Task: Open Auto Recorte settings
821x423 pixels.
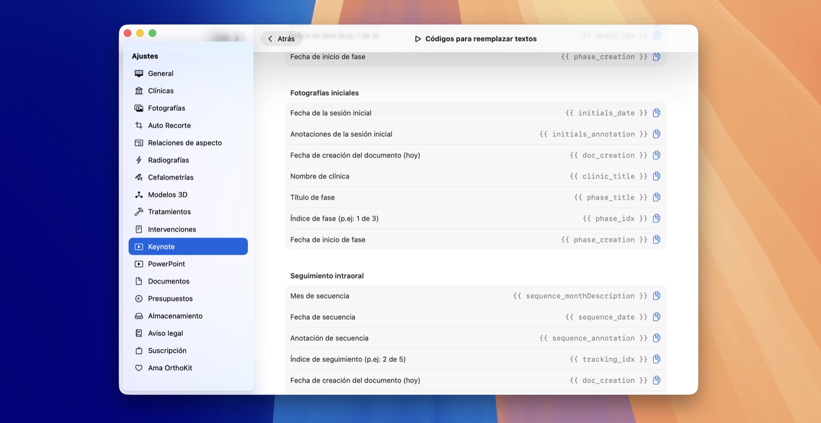Action: (188, 125)
